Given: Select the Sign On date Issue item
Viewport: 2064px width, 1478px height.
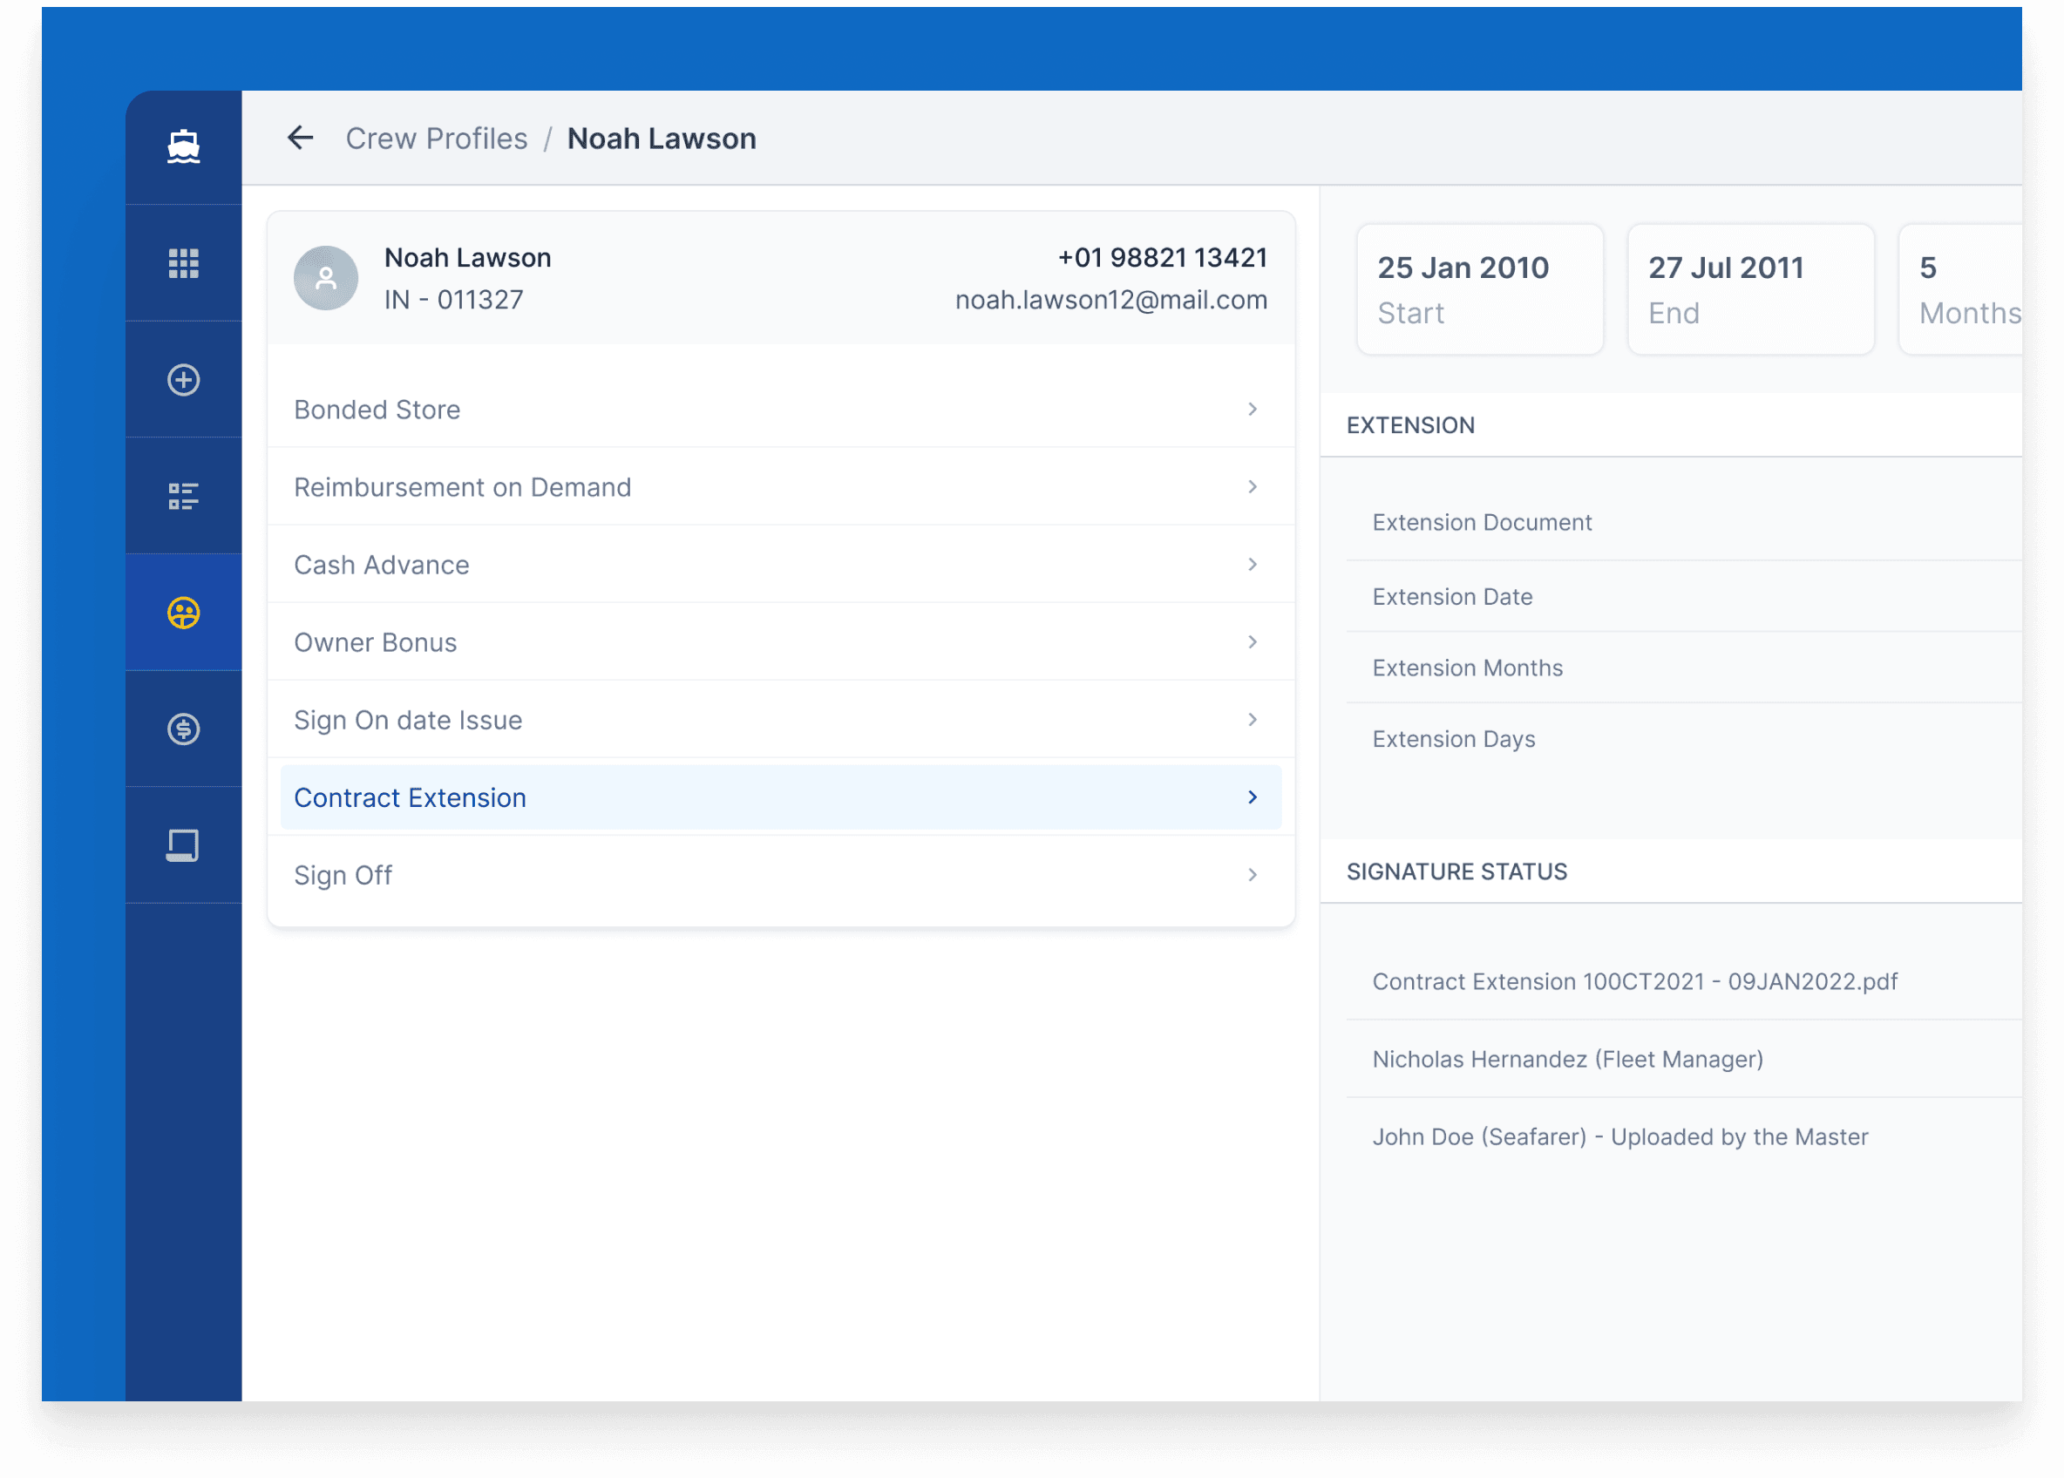Looking at the screenshot, I should [x=777, y=720].
